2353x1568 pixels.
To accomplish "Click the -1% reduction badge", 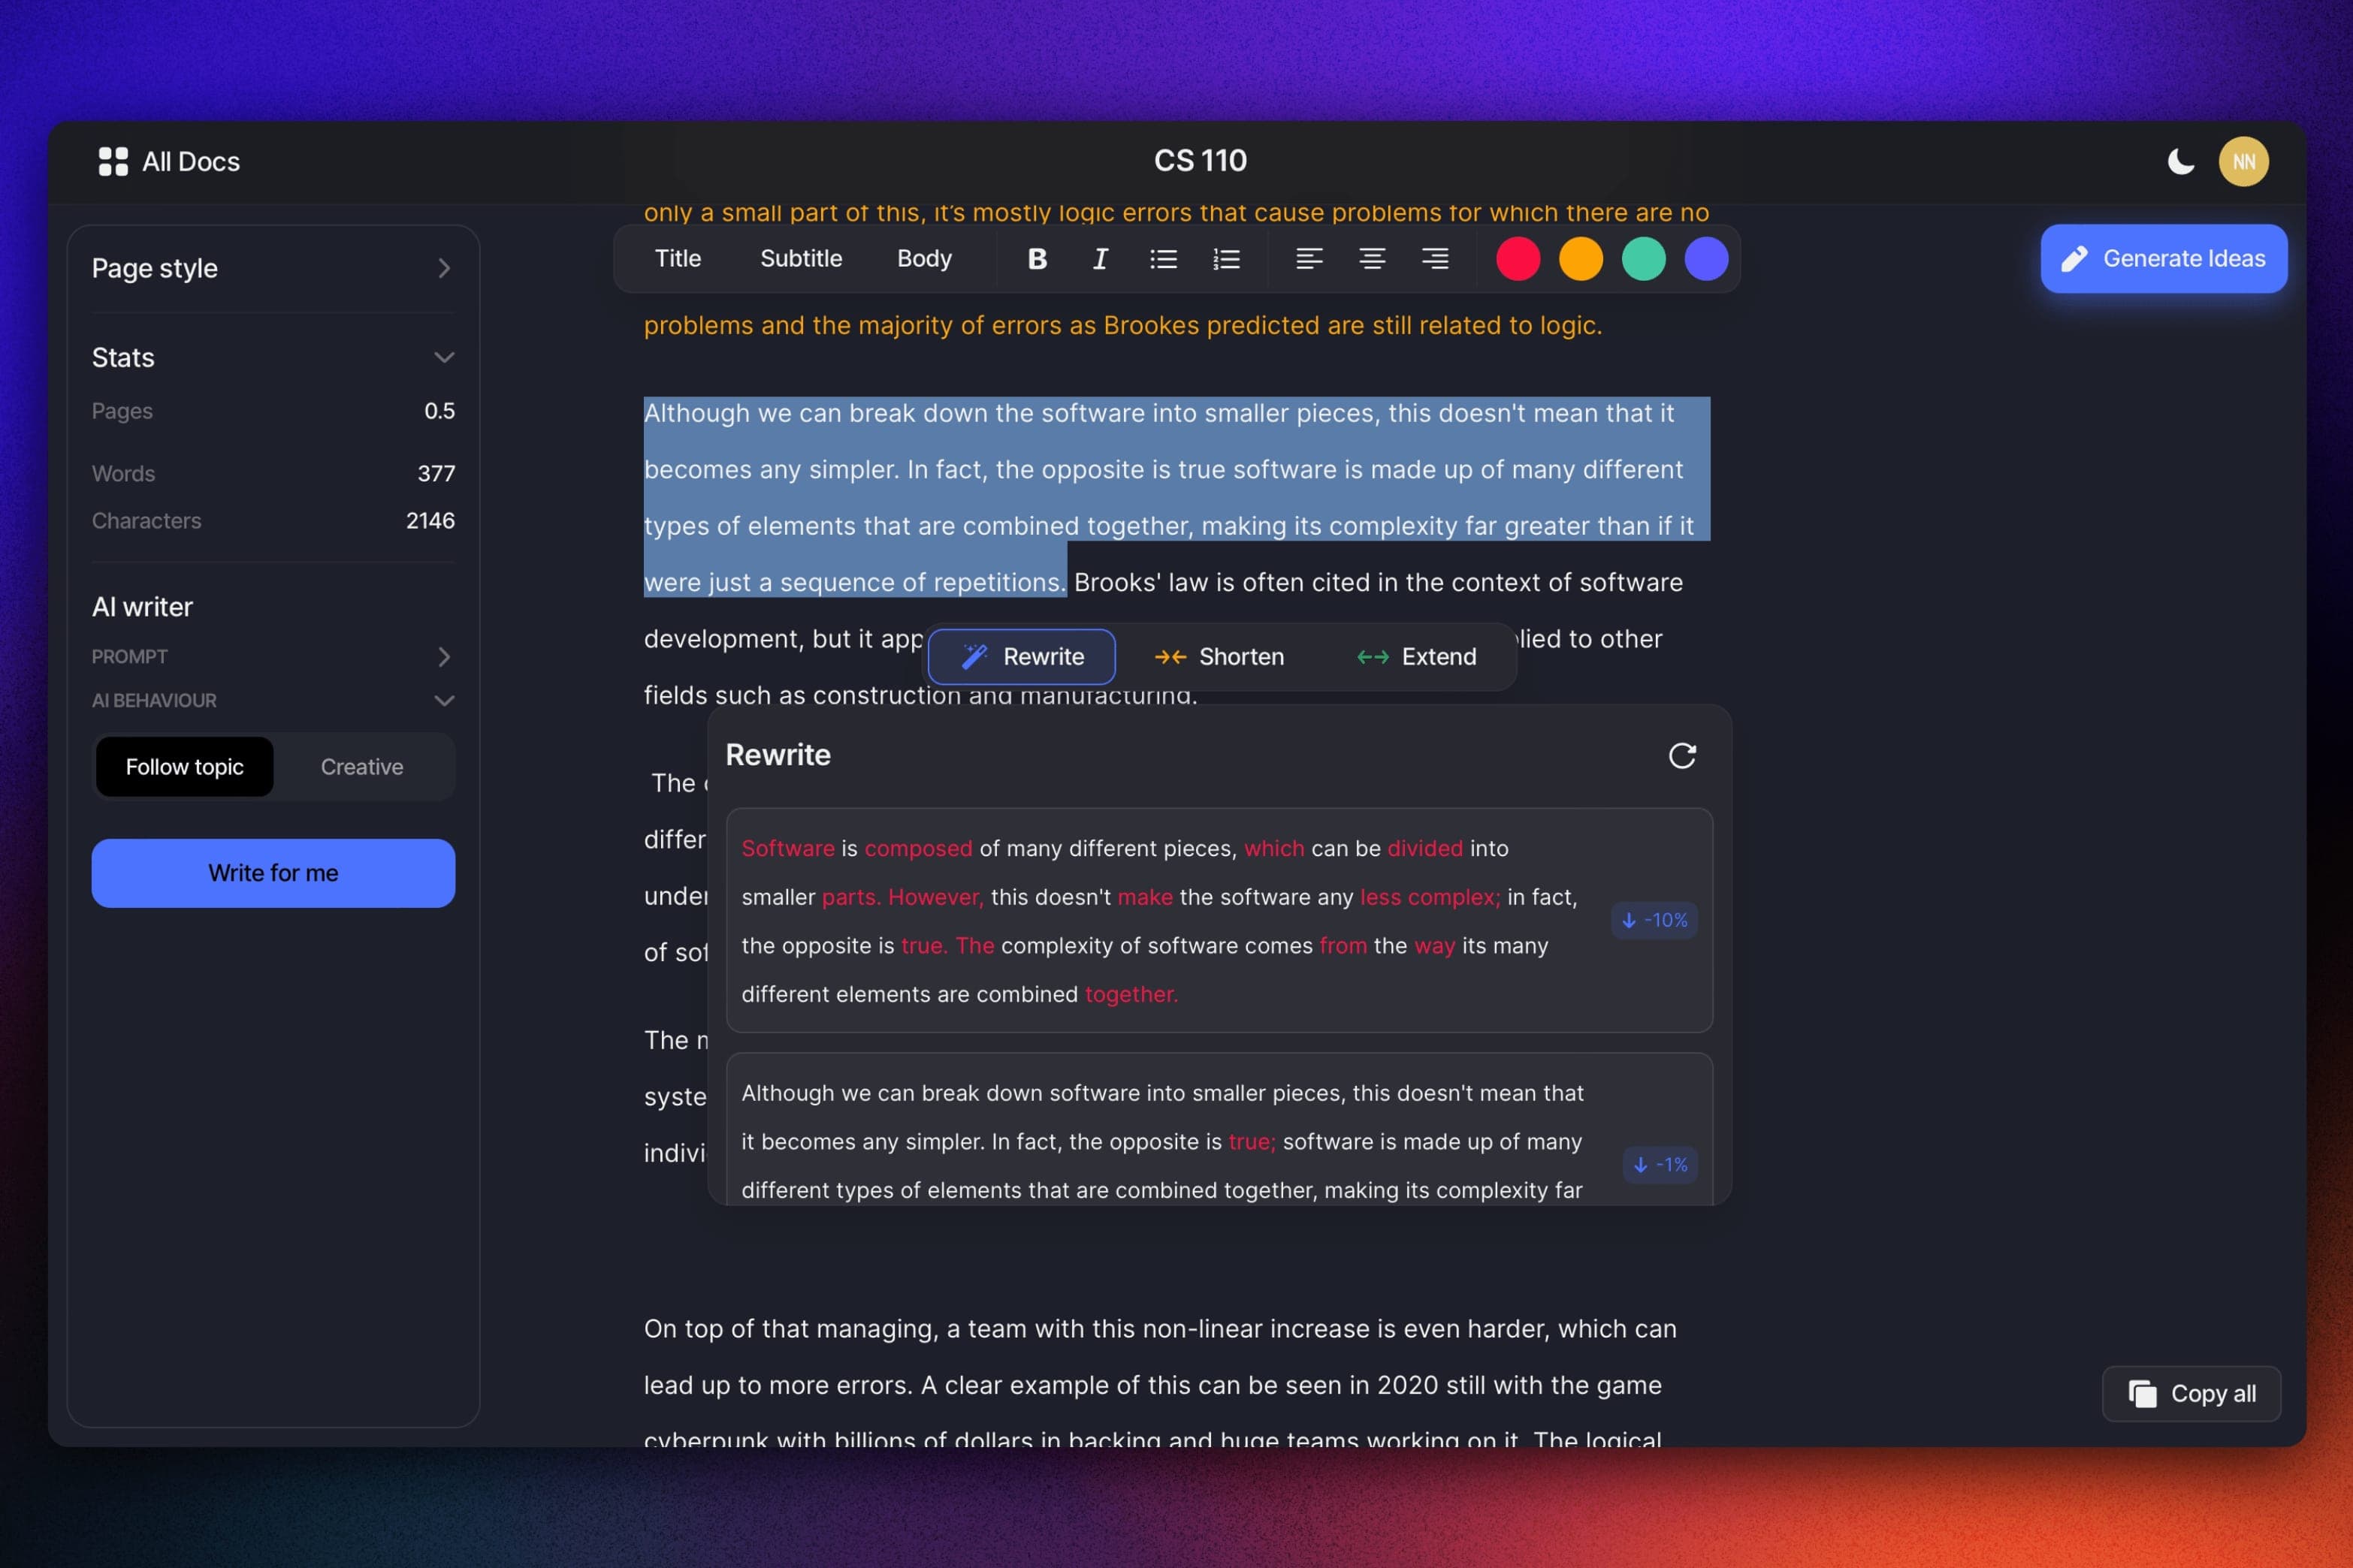I will click(1661, 1165).
